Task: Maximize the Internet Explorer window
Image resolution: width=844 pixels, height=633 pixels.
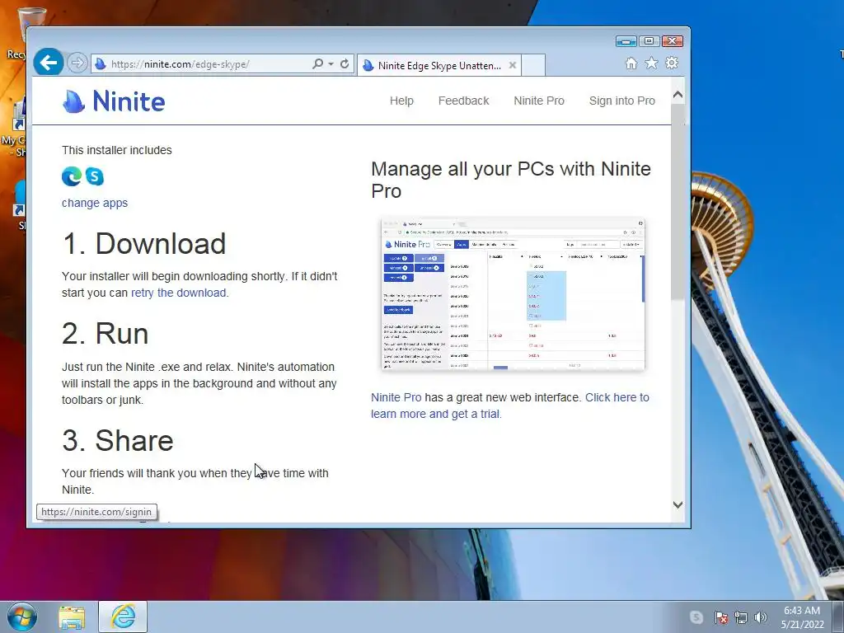Action: [649, 41]
